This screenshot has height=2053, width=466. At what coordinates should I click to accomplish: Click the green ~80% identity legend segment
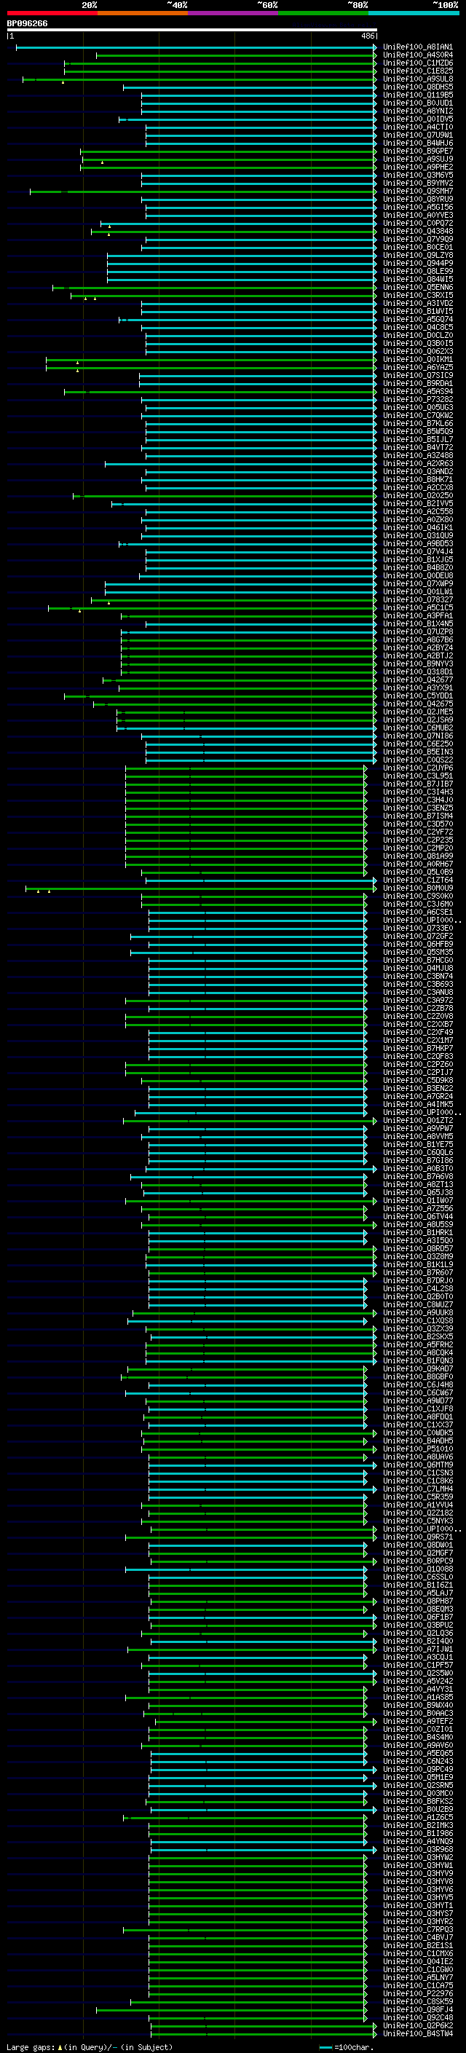point(323,14)
